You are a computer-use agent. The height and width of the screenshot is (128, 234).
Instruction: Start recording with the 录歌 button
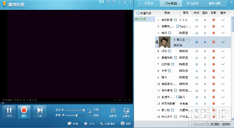click(24, 112)
